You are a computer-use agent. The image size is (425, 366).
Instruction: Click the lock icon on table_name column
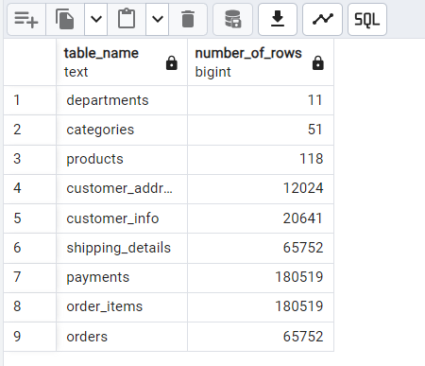click(x=172, y=62)
